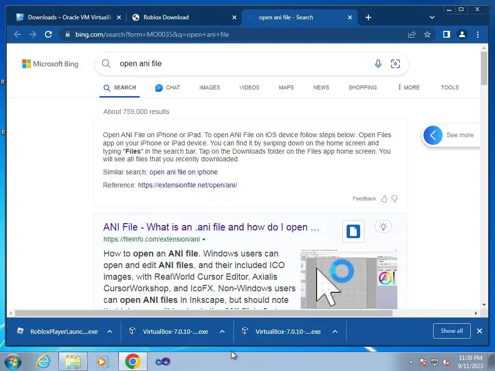Click the magnifier icon in search box

tap(106, 63)
